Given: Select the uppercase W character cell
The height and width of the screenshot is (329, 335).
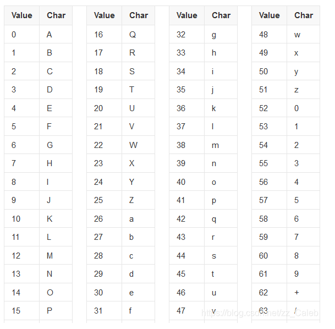Looking at the screenshot, I should coord(138,145).
